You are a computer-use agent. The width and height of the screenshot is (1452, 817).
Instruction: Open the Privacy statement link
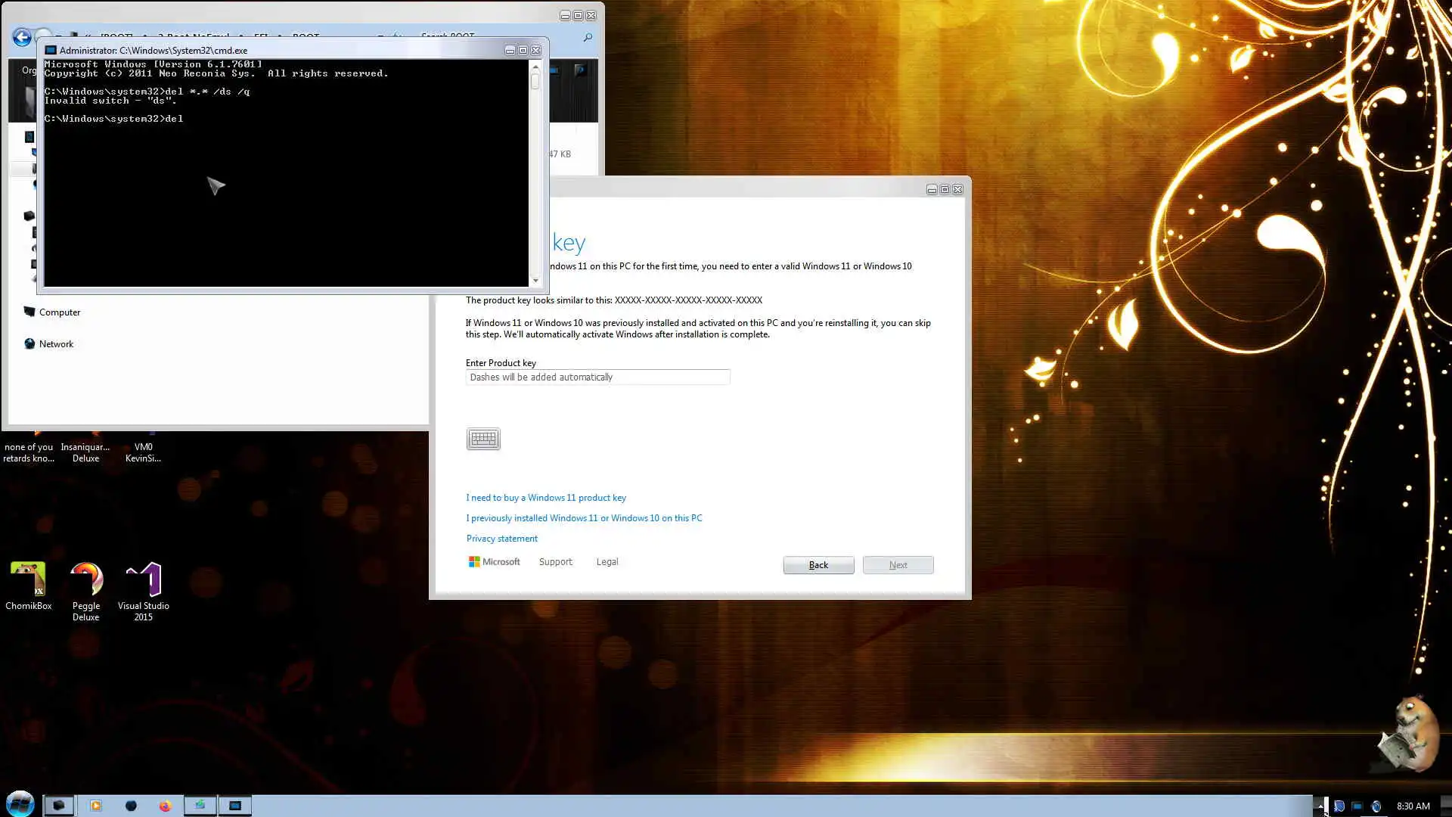pyautogui.click(x=502, y=539)
